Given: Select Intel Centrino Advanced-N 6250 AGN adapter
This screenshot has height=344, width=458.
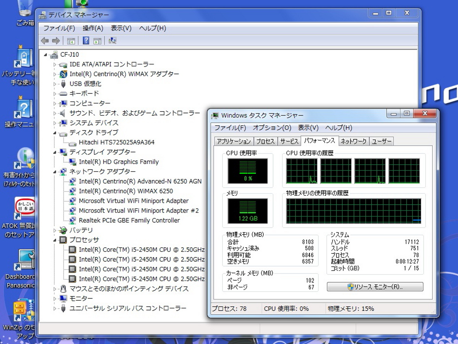Looking at the screenshot, I should click(x=140, y=181).
